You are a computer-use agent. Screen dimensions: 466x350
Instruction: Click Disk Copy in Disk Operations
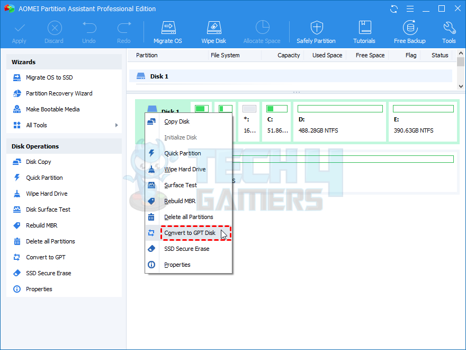click(64, 162)
